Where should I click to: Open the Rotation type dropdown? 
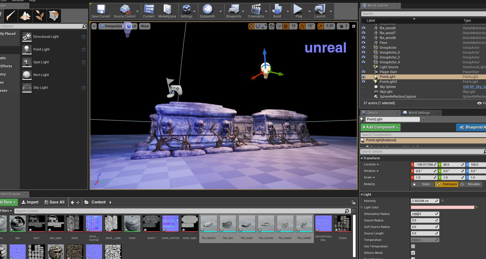click(x=371, y=171)
